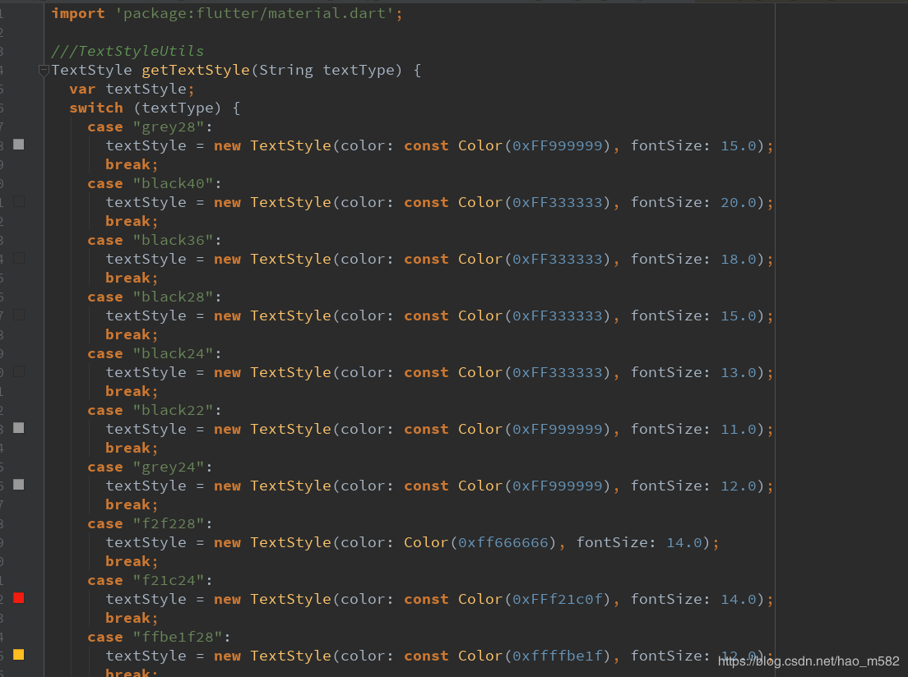This screenshot has height=677, width=908.
Task: Open the dark gutter swatch for black40 style
Action: [x=19, y=201]
